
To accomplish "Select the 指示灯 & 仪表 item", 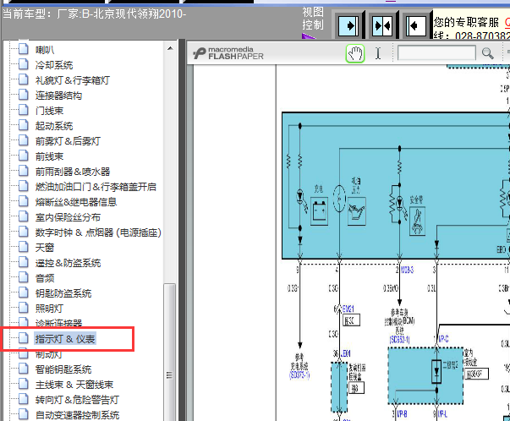I will click(65, 339).
